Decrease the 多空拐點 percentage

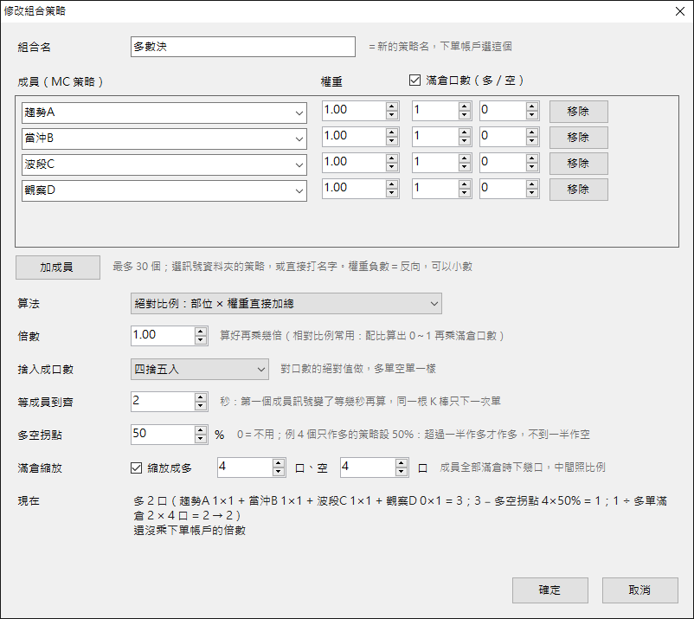click(201, 439)
